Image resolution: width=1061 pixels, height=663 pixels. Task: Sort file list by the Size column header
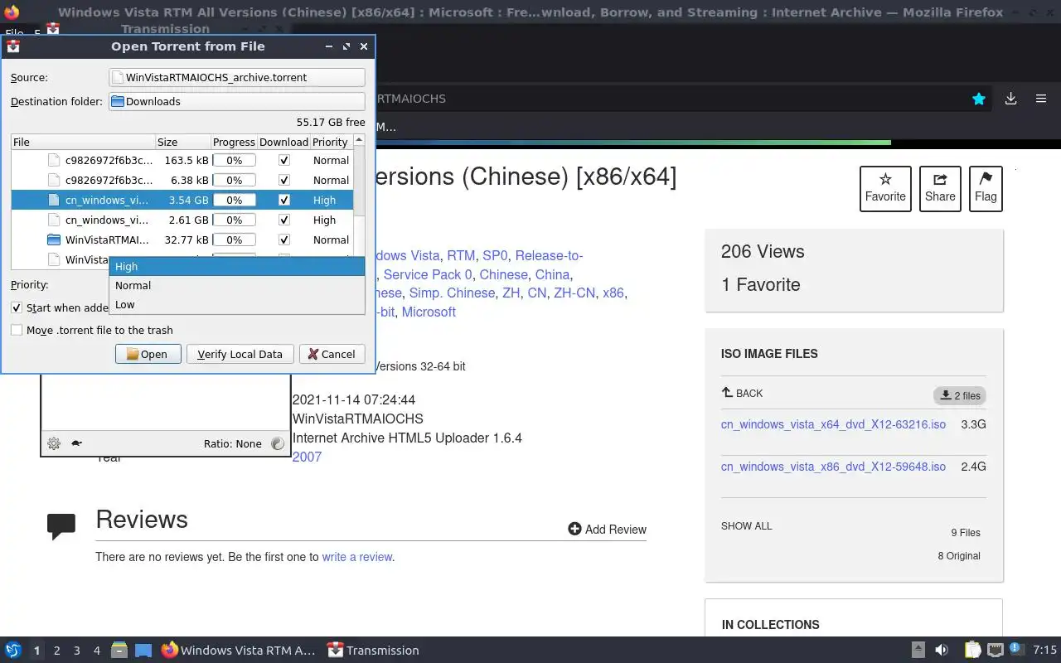(x=183, y=142)
